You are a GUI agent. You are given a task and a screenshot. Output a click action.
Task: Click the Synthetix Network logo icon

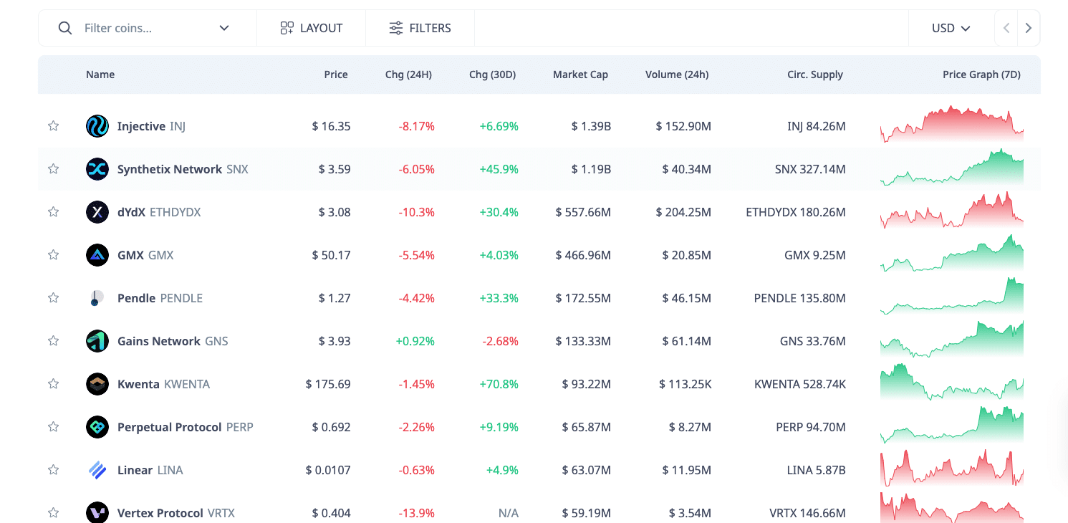[97, 169]
